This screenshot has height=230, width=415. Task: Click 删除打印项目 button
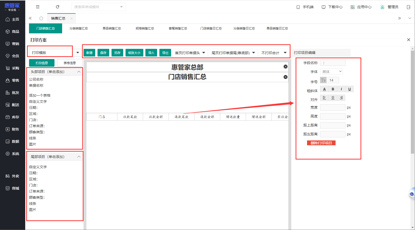coord(321,143)
